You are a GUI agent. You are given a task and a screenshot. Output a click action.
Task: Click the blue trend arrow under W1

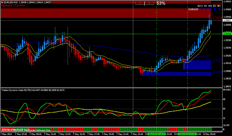pyautogui.click(x=219, y=10)
